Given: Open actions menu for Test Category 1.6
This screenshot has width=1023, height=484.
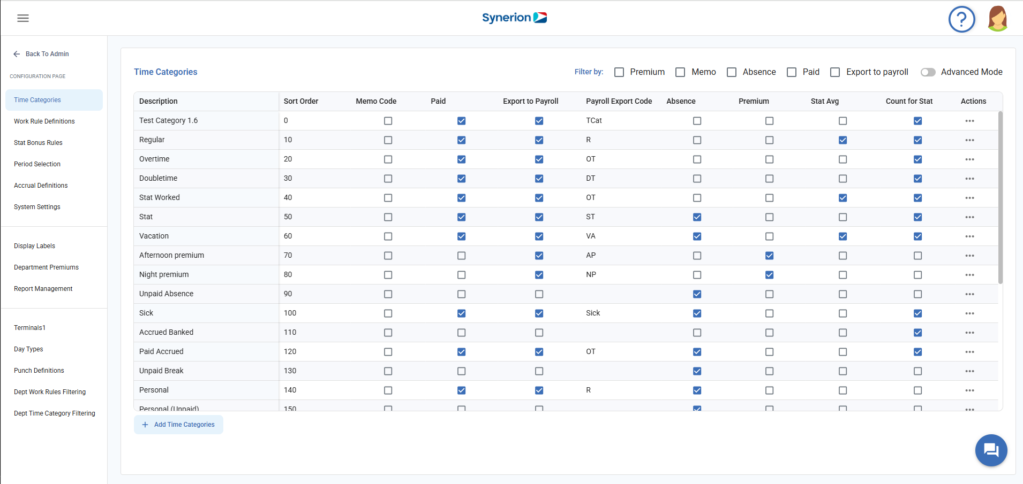Looking at the screenshot, I should coord(969,121).
